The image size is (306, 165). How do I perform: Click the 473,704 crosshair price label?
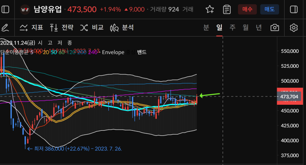coord(289,96)
